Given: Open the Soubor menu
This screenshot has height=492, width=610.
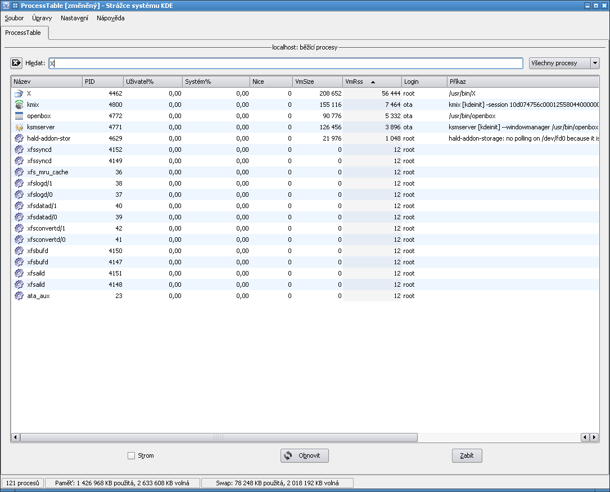Looking at the screenshot, I should pyautogui.click(x=14, y=19).
